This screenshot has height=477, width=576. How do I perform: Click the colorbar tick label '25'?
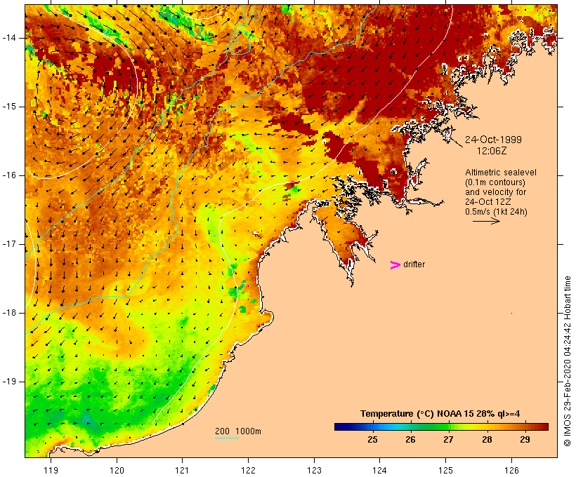(372, 440)
